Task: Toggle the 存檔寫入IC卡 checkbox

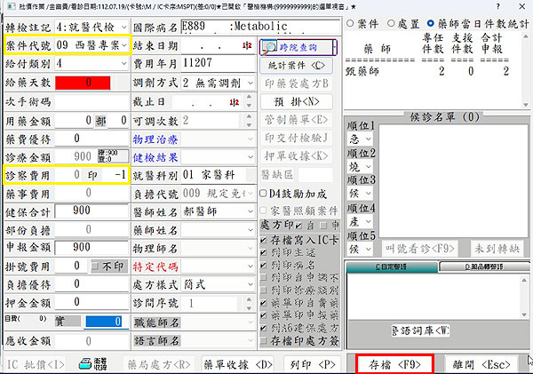Action: (263, 240)
